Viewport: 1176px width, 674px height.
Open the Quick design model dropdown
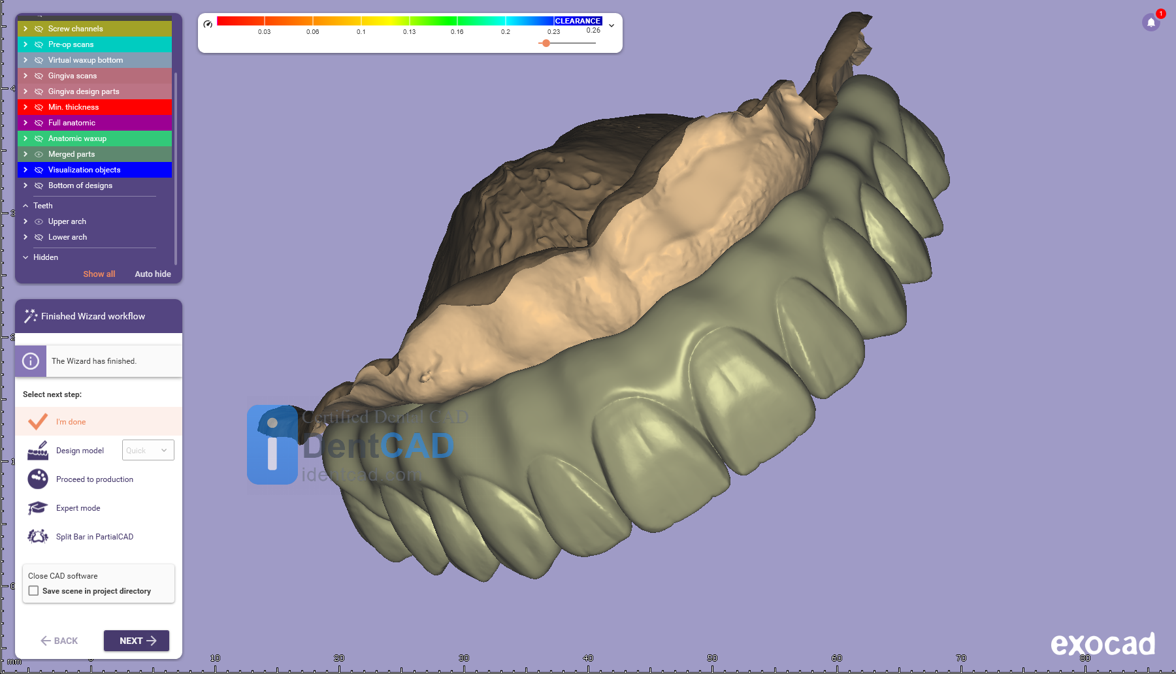pyautogui.click(x=148, y=451)
